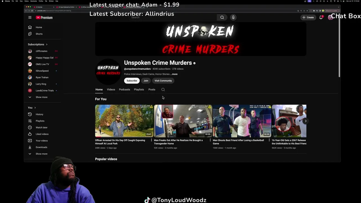Viewport: 361px width, 203px height.
Task: Open Larry King channel avatar
Action: point(30,84)
